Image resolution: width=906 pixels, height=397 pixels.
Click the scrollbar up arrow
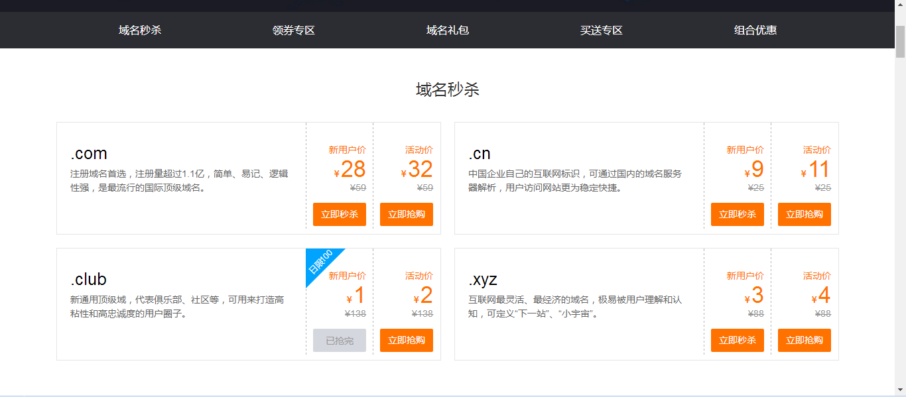900,5
